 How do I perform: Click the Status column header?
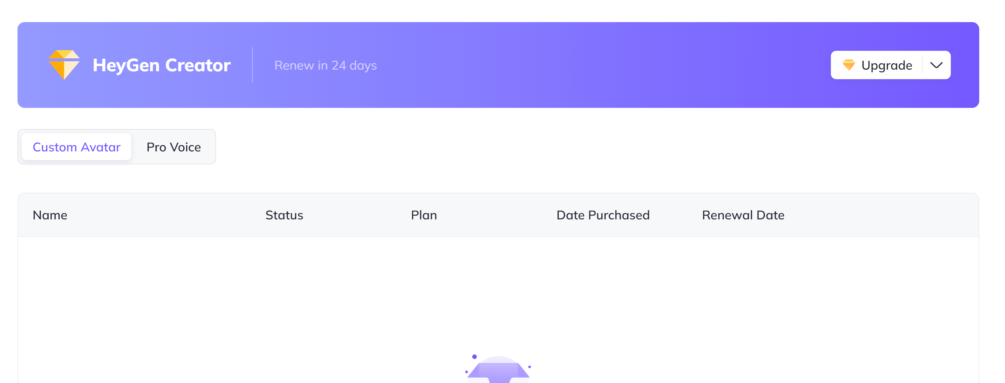(284, 215)
